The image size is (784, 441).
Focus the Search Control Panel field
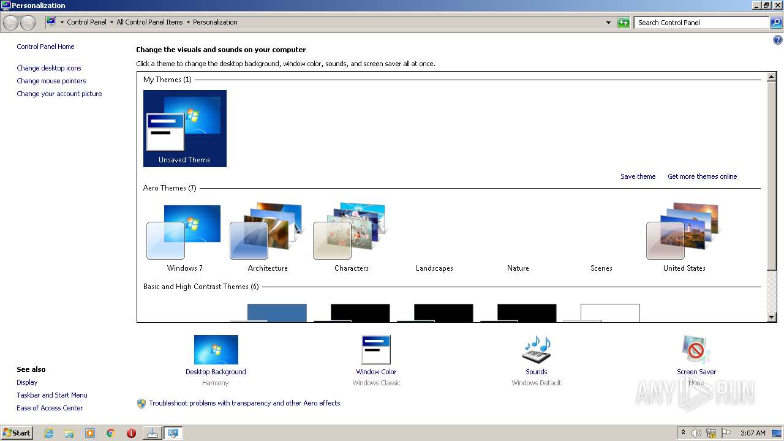pyautogui.click(x=701, y=23)
